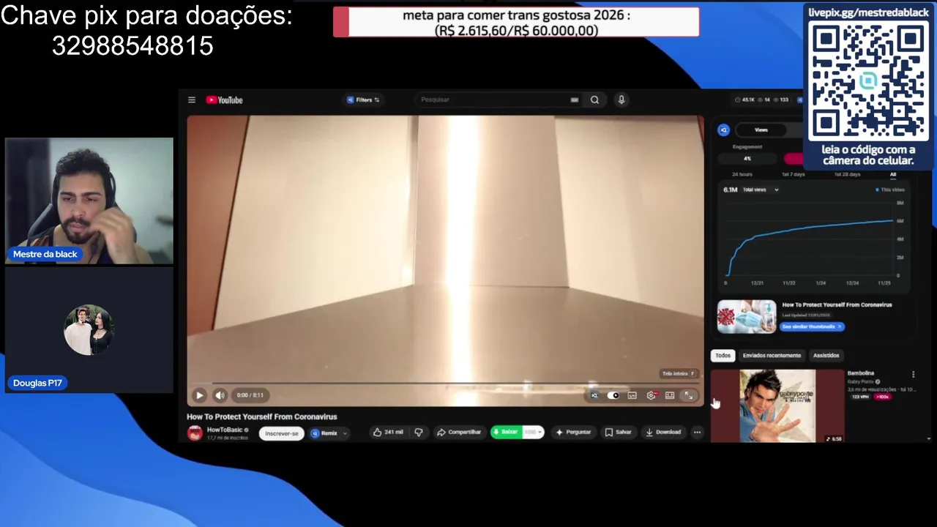
Task: Click the 4% Engagement value
Action: 747,158
